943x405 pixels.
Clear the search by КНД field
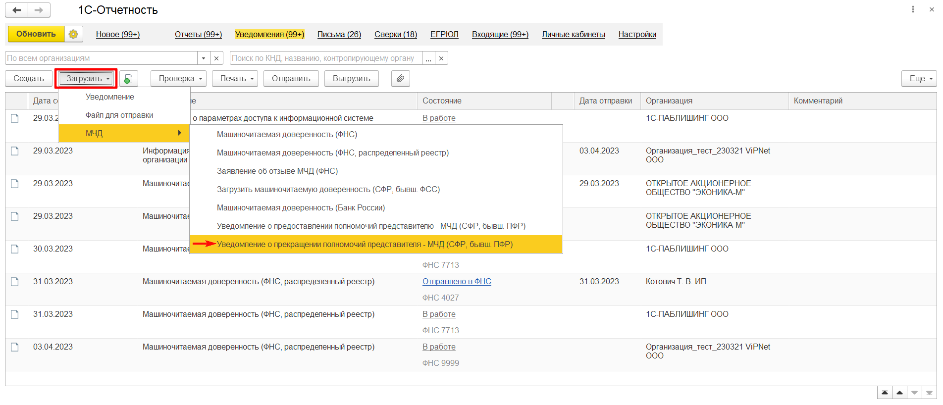pos(441,58)
